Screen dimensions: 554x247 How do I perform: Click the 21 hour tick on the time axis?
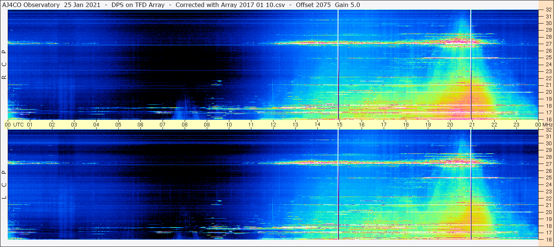[x=472, y=125]
